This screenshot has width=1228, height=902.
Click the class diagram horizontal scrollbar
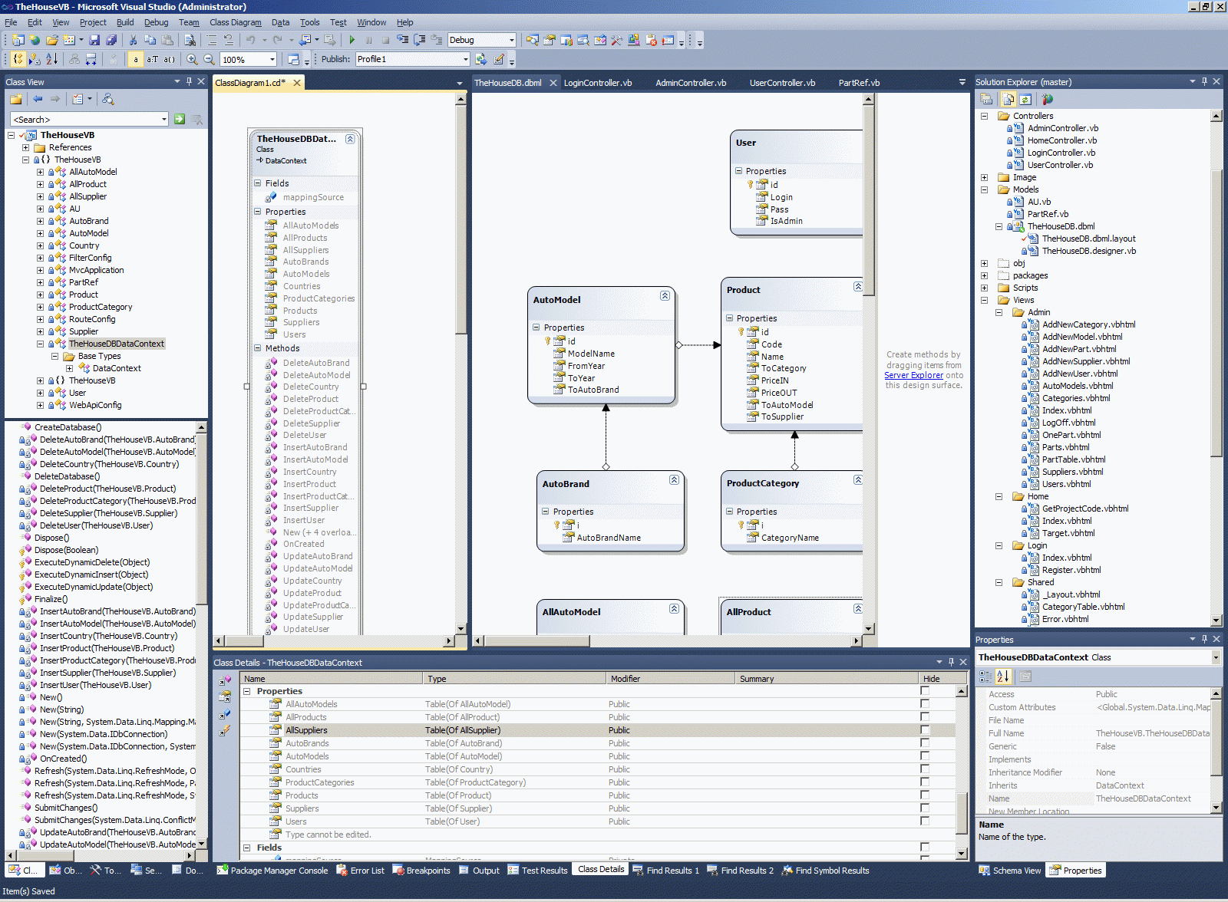(x=334, y=640)
